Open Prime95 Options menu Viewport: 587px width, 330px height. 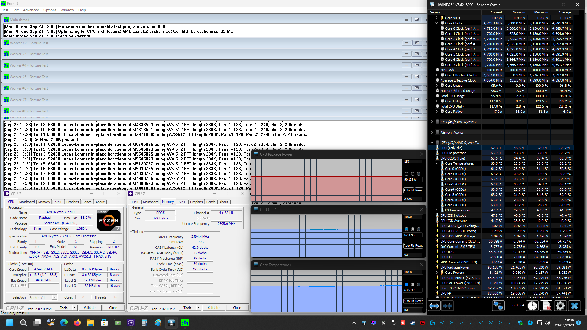point(50,10)
